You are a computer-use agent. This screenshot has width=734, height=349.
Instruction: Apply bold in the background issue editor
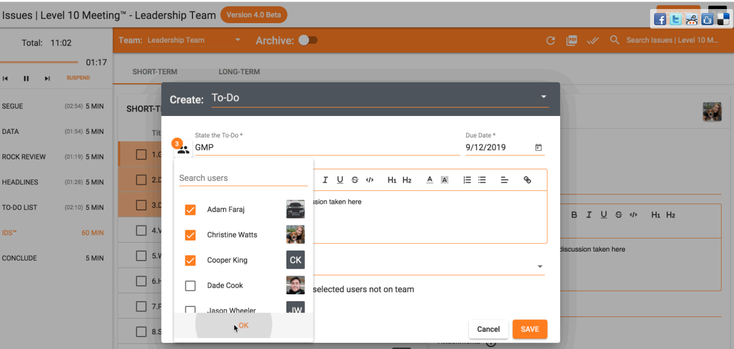pos(574,214)
